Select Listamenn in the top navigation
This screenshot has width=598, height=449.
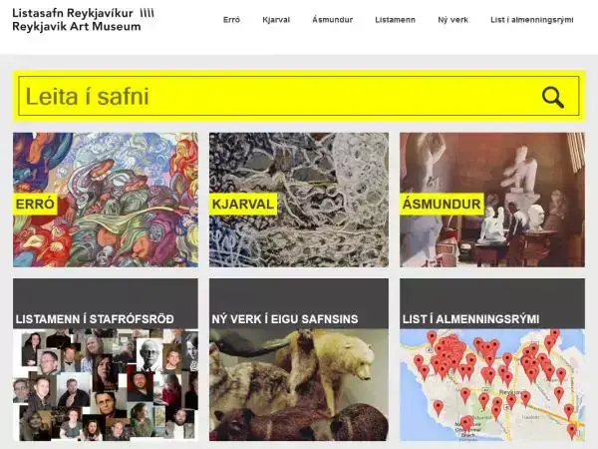click(395, 20)
